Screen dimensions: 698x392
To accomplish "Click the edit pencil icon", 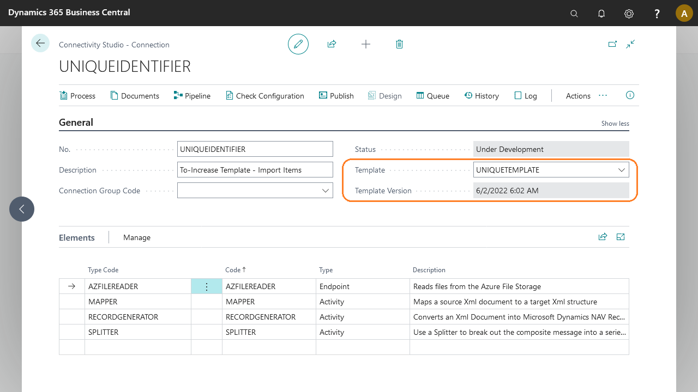I will coord(298,44).
